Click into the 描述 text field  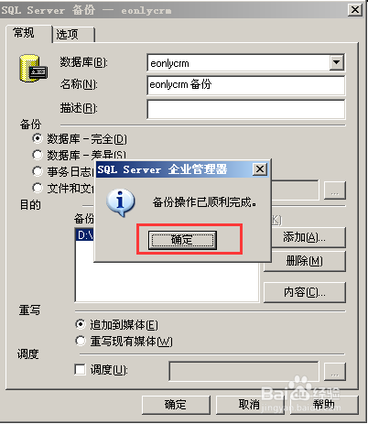[246, 109]
